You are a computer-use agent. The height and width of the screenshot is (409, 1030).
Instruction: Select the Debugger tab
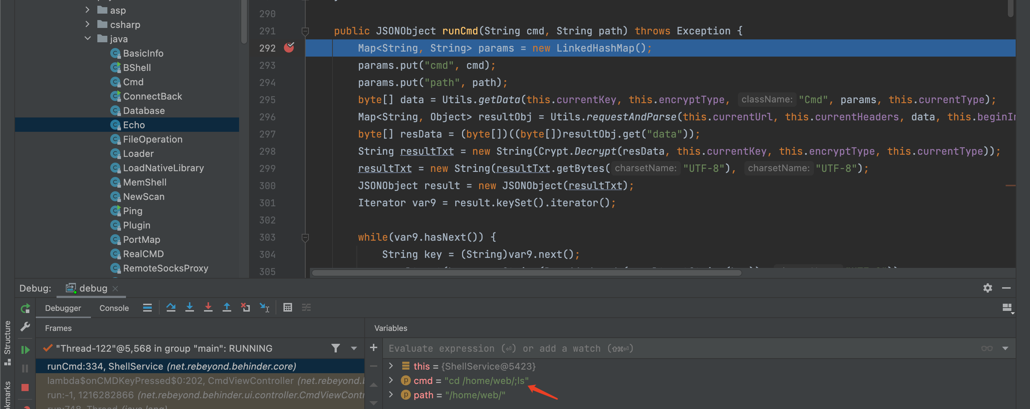tap(63, 308)
